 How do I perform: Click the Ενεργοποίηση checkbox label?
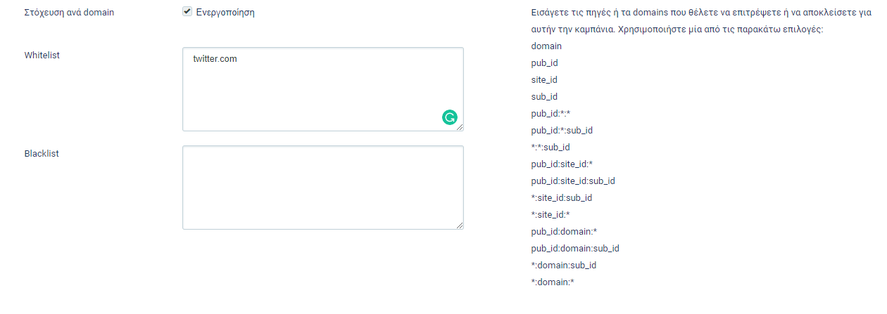(225, 13)
